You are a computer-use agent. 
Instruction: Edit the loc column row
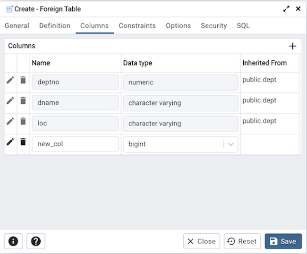[10, 122]
